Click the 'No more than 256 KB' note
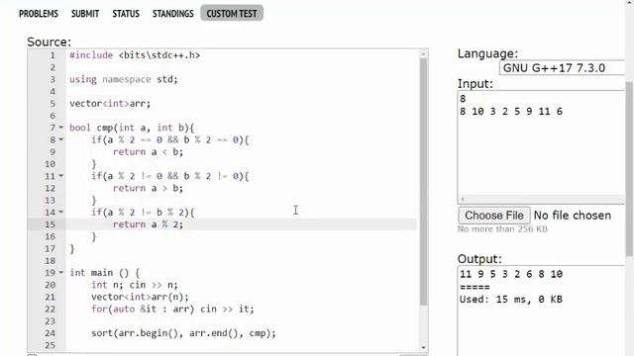The height and width of the screenshot is (356, 634). (502, 229)
